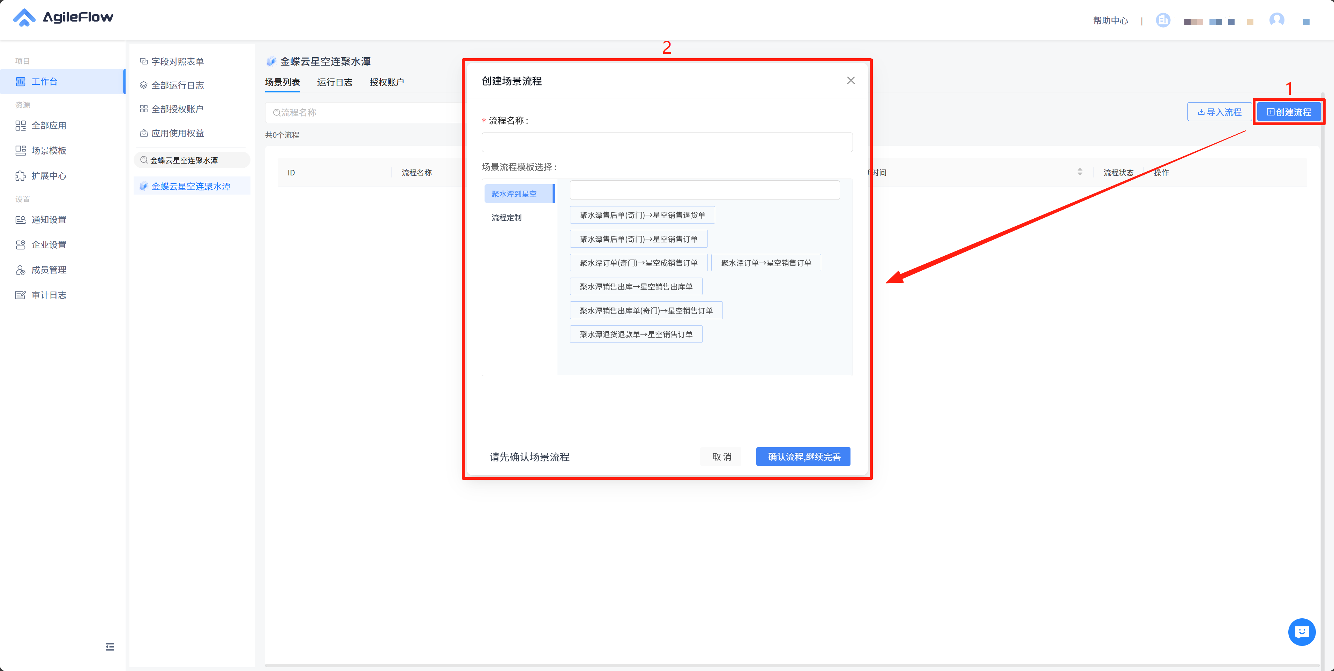Image resolution: width=1334 pixels, height=671 pixels.
Task: Switch to the 场景列表 tab
Action: [x=282, y=82]
